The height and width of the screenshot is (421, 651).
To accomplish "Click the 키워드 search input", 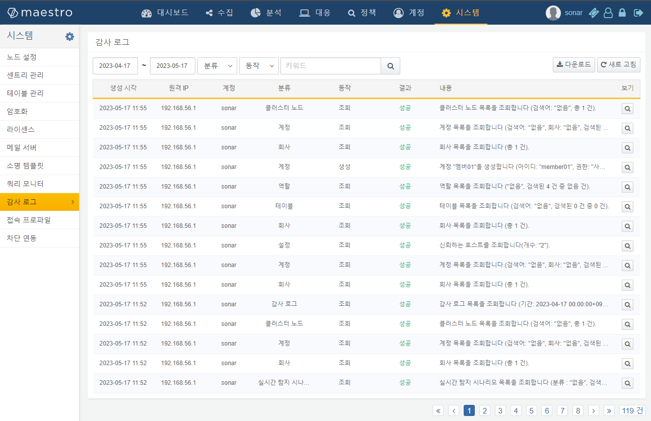I will [331, 66].
